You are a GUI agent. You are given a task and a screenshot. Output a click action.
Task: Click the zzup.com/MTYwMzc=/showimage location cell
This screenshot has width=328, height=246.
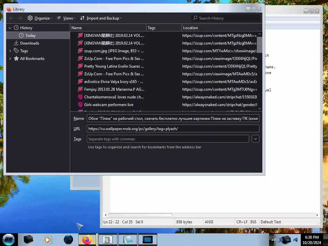219,51
